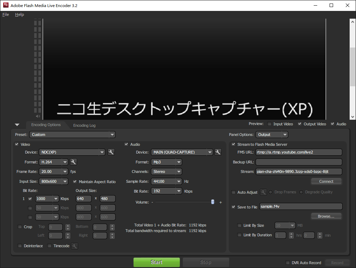Click the preview vertical scrollbar thumb
Viewport: 356px width, 268px height.
coord(352,67)
